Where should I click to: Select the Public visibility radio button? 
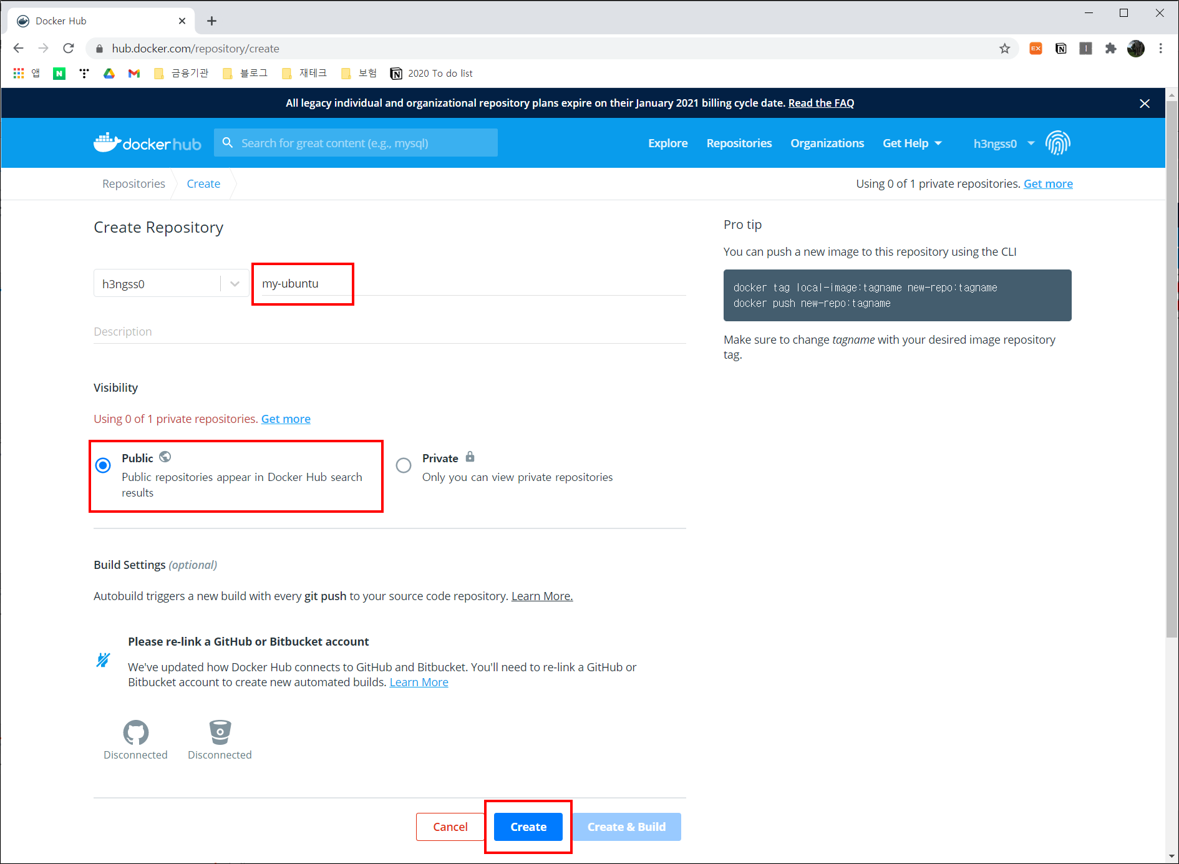[104, 465]
